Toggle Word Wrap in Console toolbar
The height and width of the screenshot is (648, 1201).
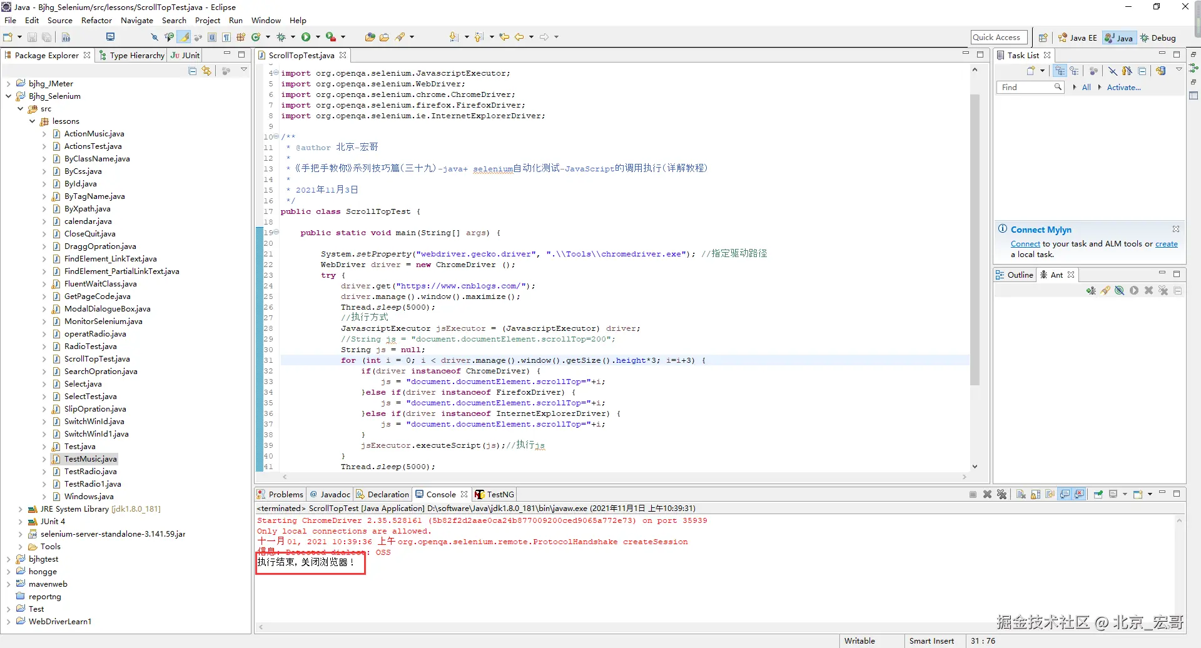[1050, 495]
